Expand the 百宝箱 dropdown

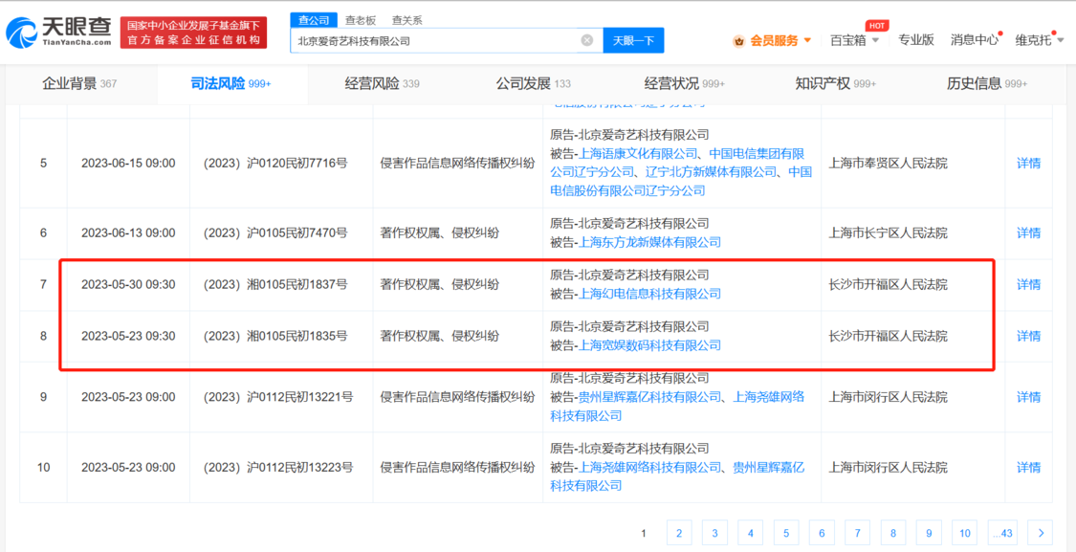[x=875, y=40]
